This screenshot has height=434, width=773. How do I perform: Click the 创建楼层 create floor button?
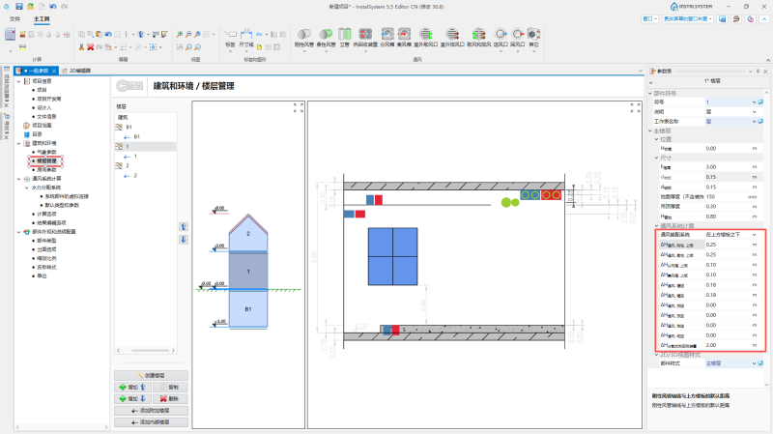151,375
